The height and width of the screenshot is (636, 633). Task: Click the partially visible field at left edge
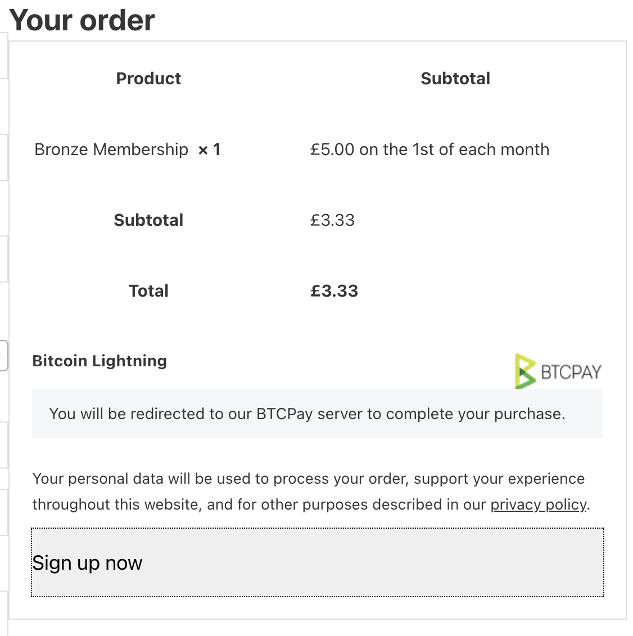click(x=3, y=356)
